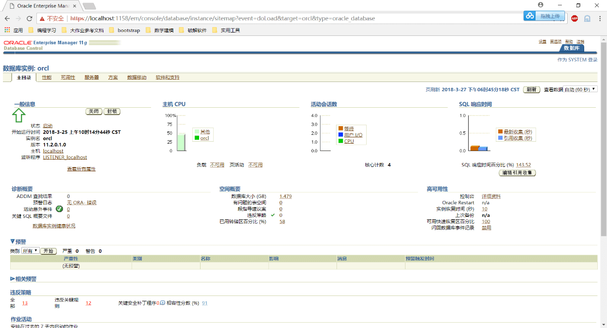Click the info icon after 关键安全补丁程序
607x328 pixels.
pos(163,303)
